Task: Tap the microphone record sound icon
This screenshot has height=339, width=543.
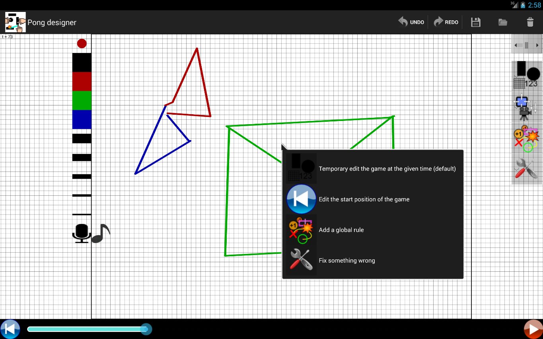Action: pyautogui.click(x=82, y=234)
